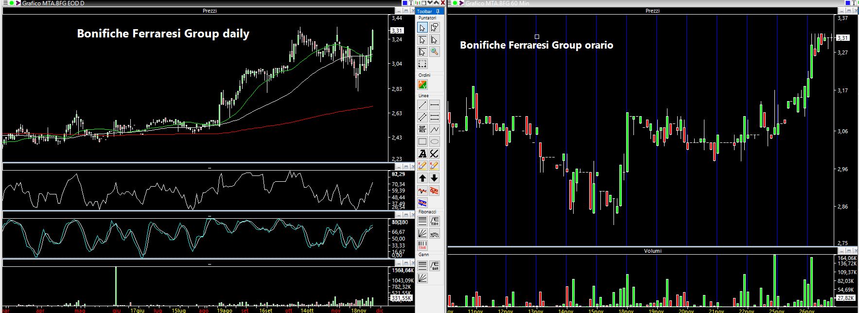
Task: Select the vertical line pointer tool
Action: point(435,40)
